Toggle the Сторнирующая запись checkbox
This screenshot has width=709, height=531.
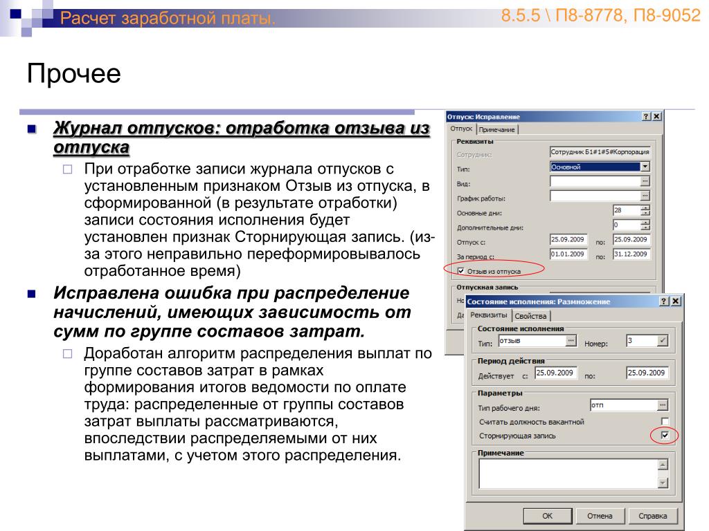(665, 436)
